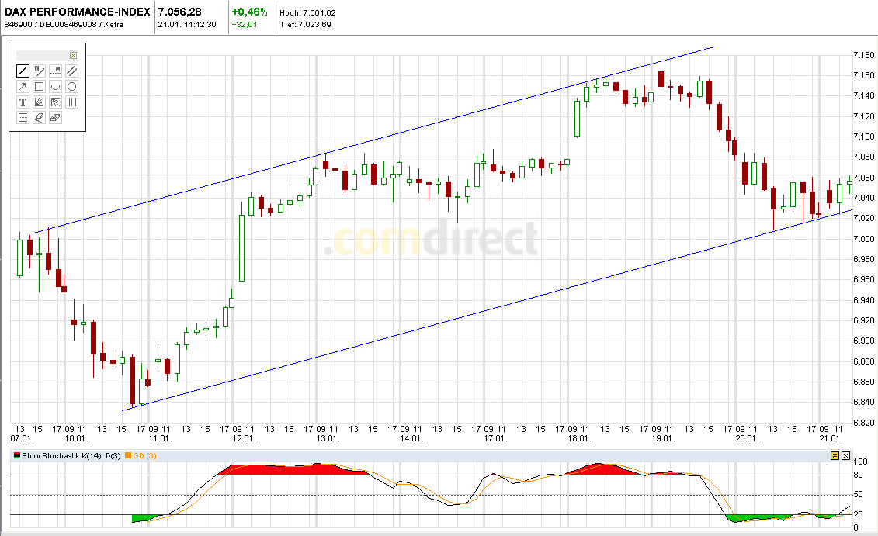Image resolution: width=878 pixels, height=536 pixels.
Task: Select the trend line drawing tool
Action: tap(23, 71)
